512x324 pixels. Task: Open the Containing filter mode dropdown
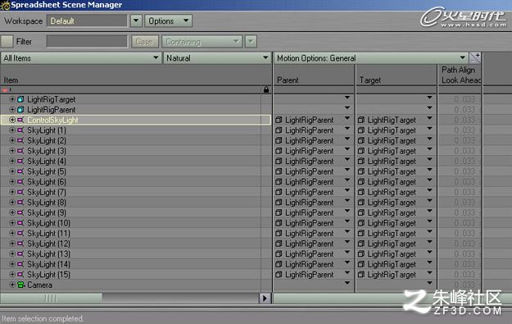pos(202,42)
